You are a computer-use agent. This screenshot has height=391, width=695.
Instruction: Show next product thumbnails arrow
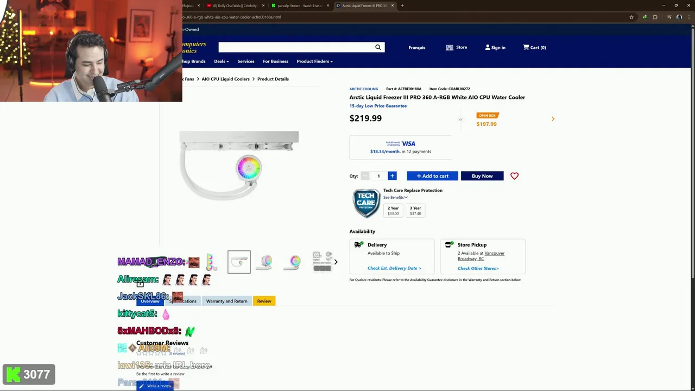(x=336, y=262)
